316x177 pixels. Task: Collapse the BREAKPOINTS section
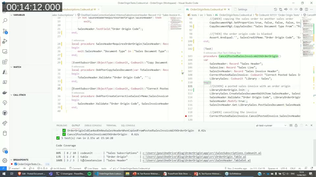(20, 160)
